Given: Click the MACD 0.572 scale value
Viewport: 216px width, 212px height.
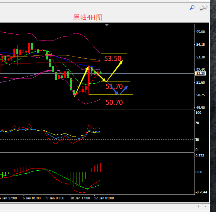Looking at the screenshot, I should tap(200, 156).
